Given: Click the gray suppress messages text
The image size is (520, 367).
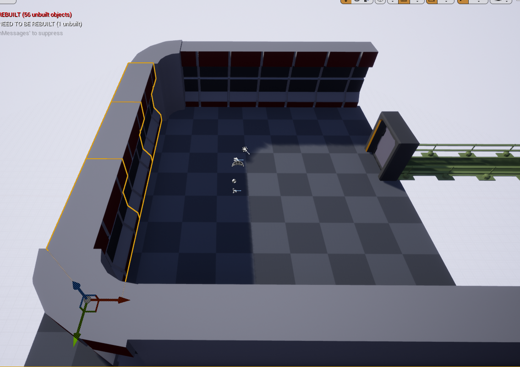Looking at the screenshot, I should (31, 33).
